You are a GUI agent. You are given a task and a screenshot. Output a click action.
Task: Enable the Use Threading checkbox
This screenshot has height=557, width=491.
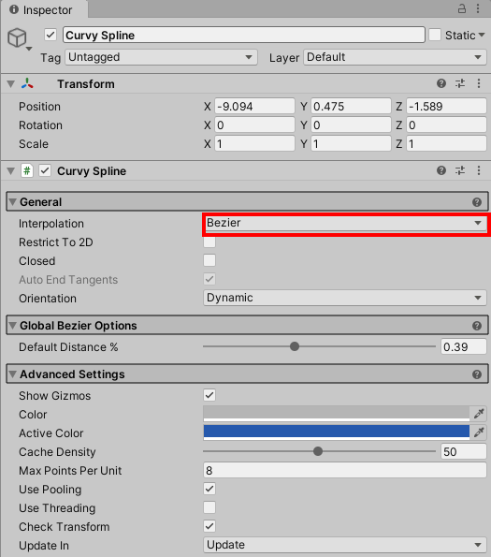[209, 507]
